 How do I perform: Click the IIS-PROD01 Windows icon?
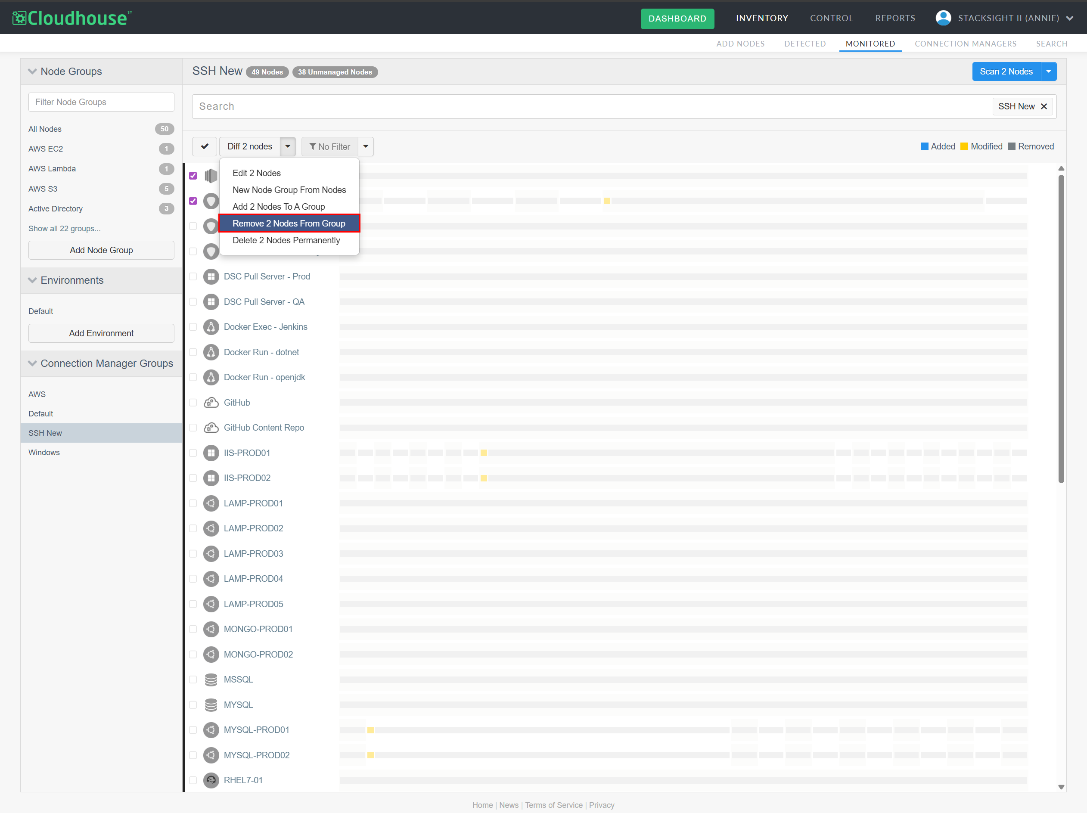pos(211,453)
